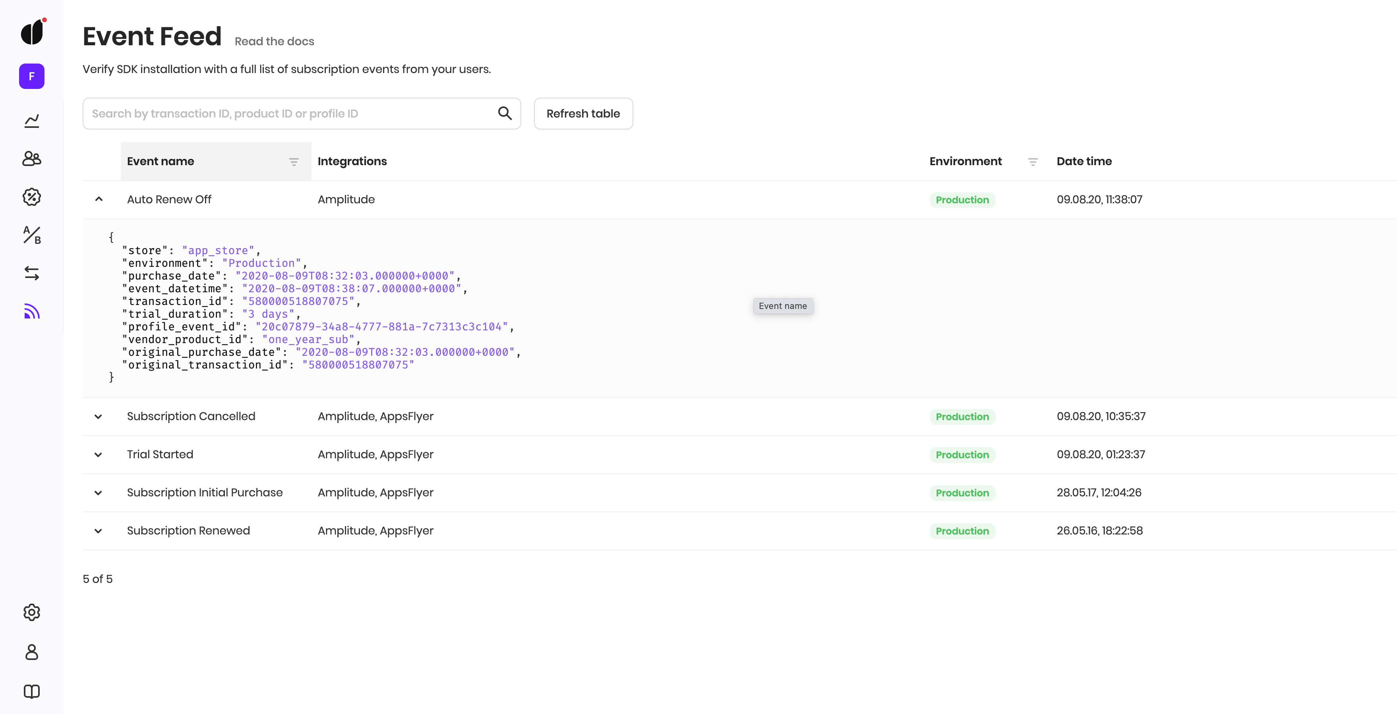The height and width of the screenshot is (714, 1397).
Task: Open the settings gear icon
Action: coord(32,612)
